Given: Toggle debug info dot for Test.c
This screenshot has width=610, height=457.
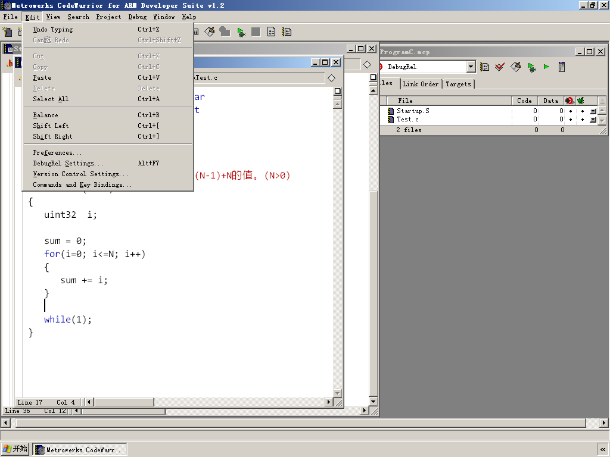Looking at the screenshot, I should [583, 120].
